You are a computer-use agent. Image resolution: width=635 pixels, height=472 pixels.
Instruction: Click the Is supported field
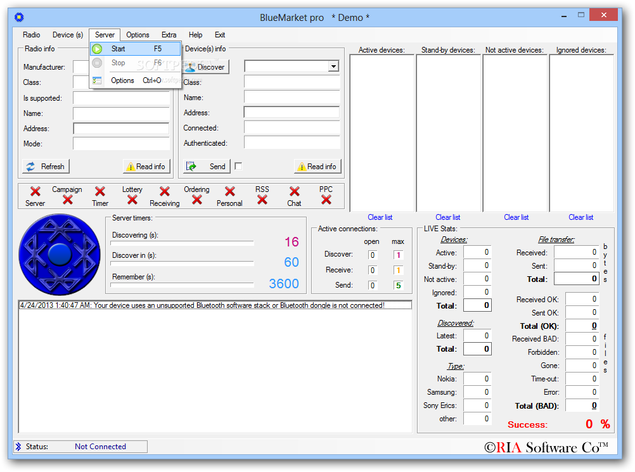coord(121,98)
